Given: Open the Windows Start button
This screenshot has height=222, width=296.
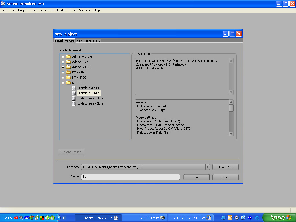Looking at the screenshot, I should point(280,218).
